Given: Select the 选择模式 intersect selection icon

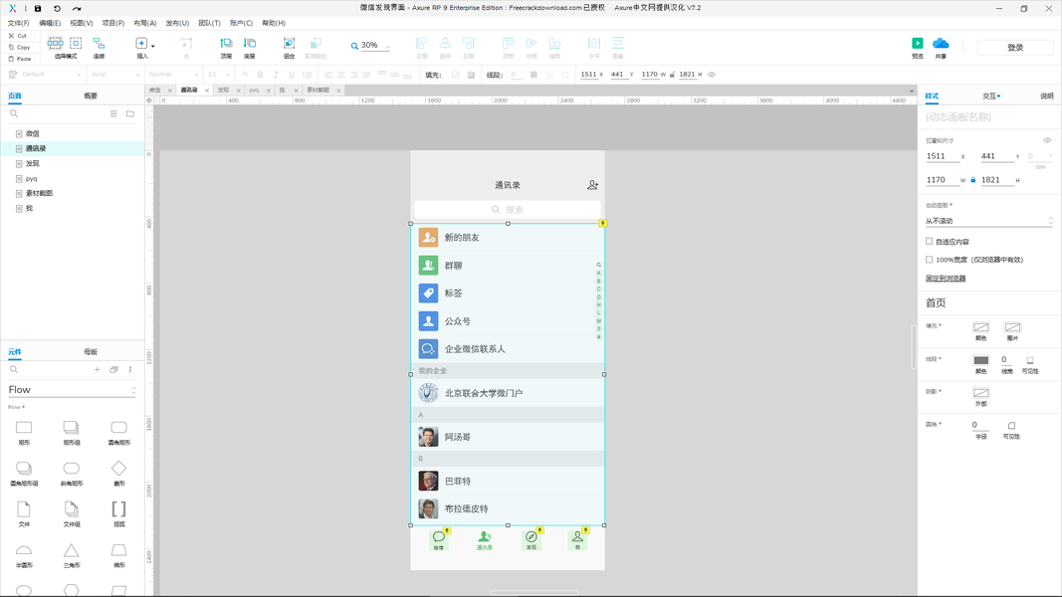Looking at the screenshot, I should [56, 43].
